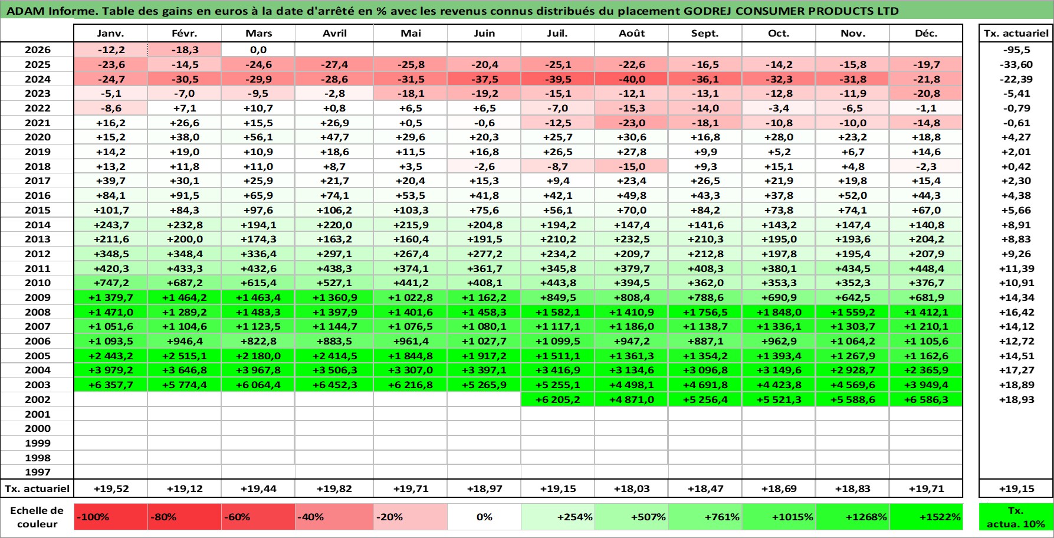The height and width of the screenshot is (538, 1054).
Task: Click the "ADAM Informe" title banner text
Action: 452,11
